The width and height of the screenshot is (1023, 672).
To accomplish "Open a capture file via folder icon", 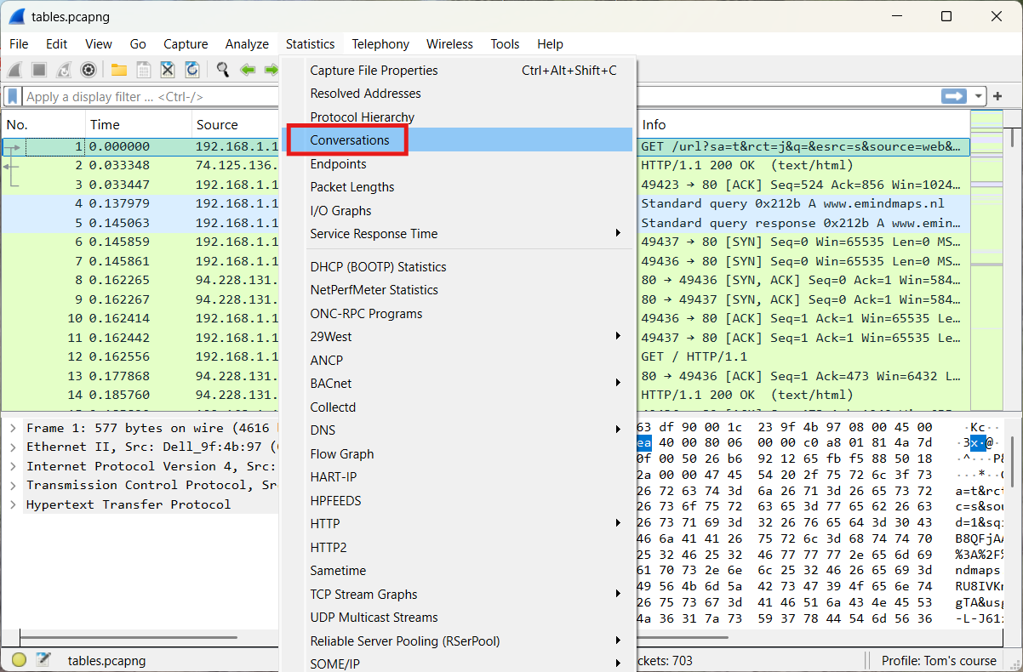I will [x=118, y=70].
